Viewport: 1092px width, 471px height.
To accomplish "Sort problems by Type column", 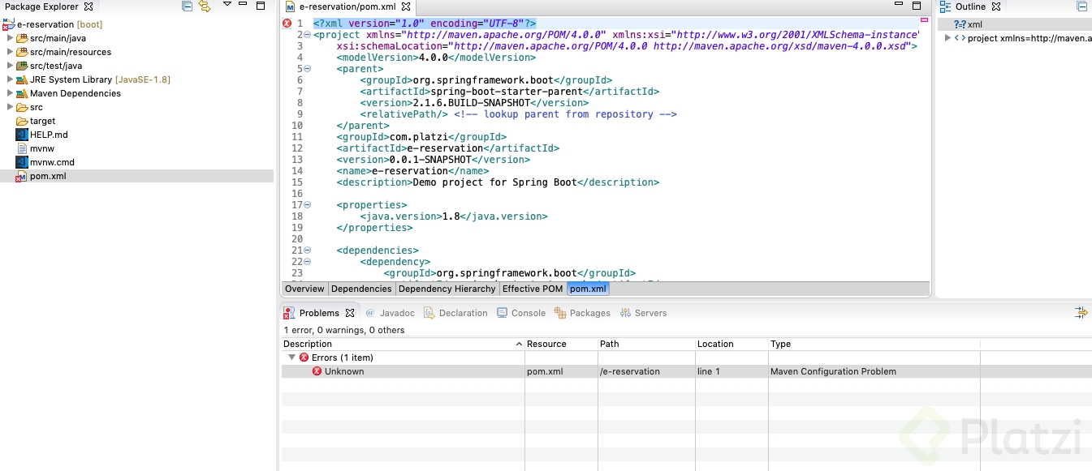I will point(874,344).
